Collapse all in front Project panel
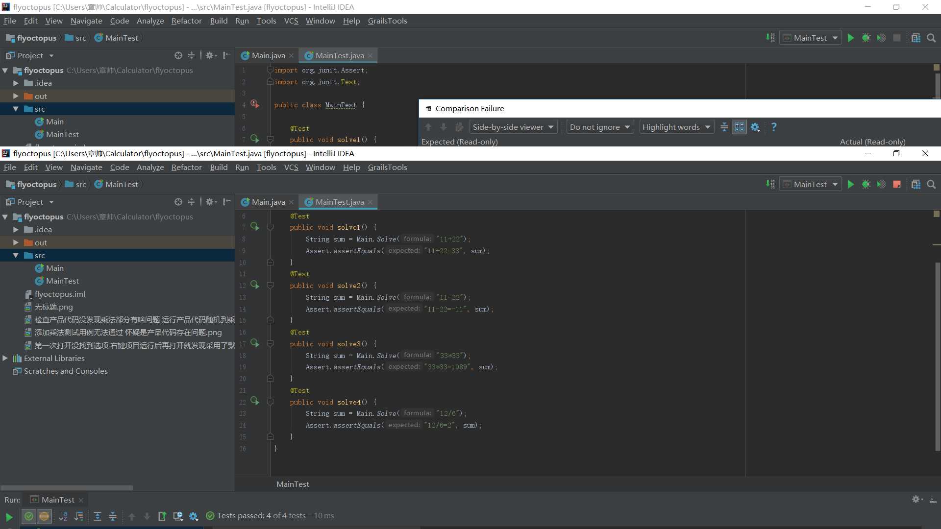 (x=191, y=202)
